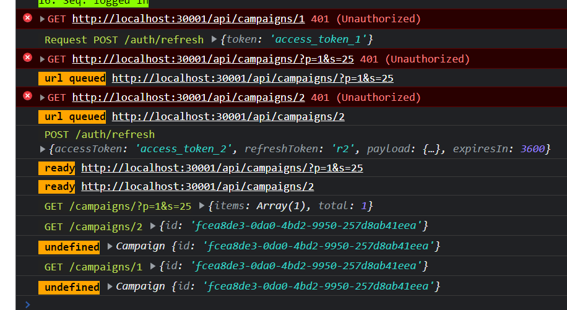Expand the GET campaigns/1 401 error entry
The image size is (567, 310).
42,19
